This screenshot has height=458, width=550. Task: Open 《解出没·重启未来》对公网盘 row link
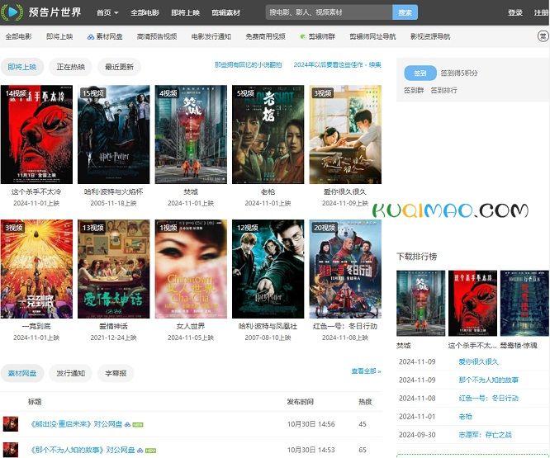pyautogui.click(x=77, y=424)
